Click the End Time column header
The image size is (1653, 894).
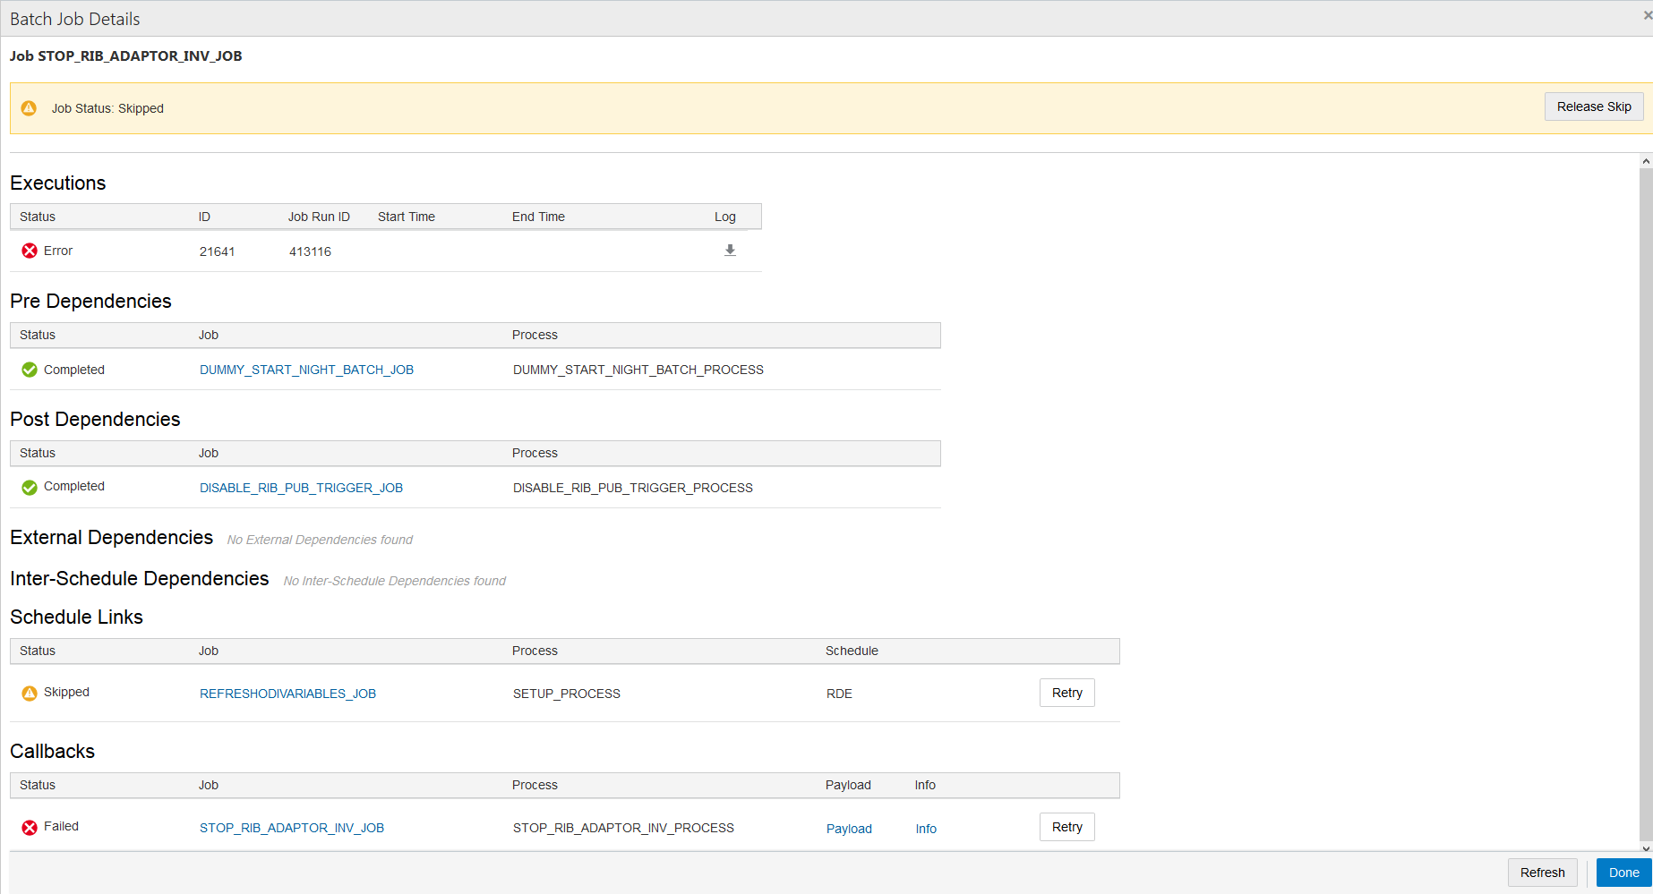[538, 217]
